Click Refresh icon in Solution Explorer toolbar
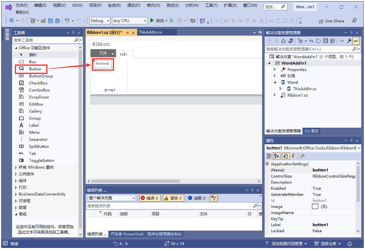This screenshot has width=365, height=250. 318,41
